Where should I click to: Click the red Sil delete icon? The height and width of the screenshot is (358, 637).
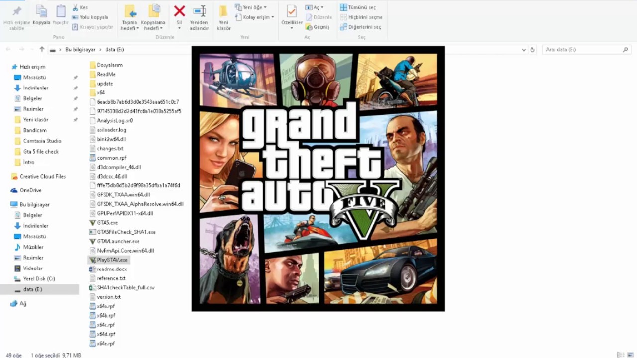(x=179, y=11)
